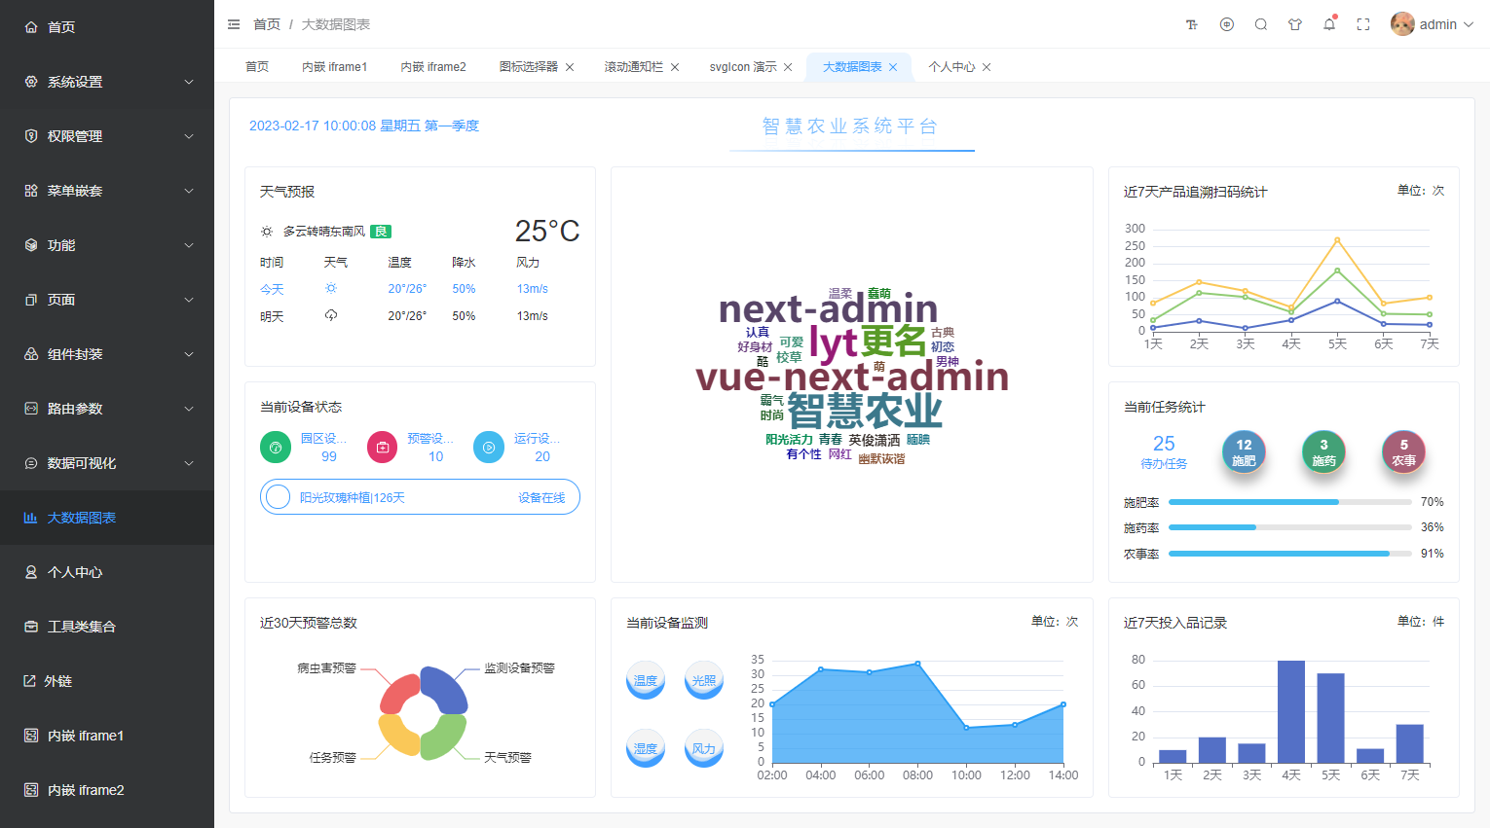Expand the 功能 sidebar menu
Screen dimensions: 1490x828
pos(107,245)
